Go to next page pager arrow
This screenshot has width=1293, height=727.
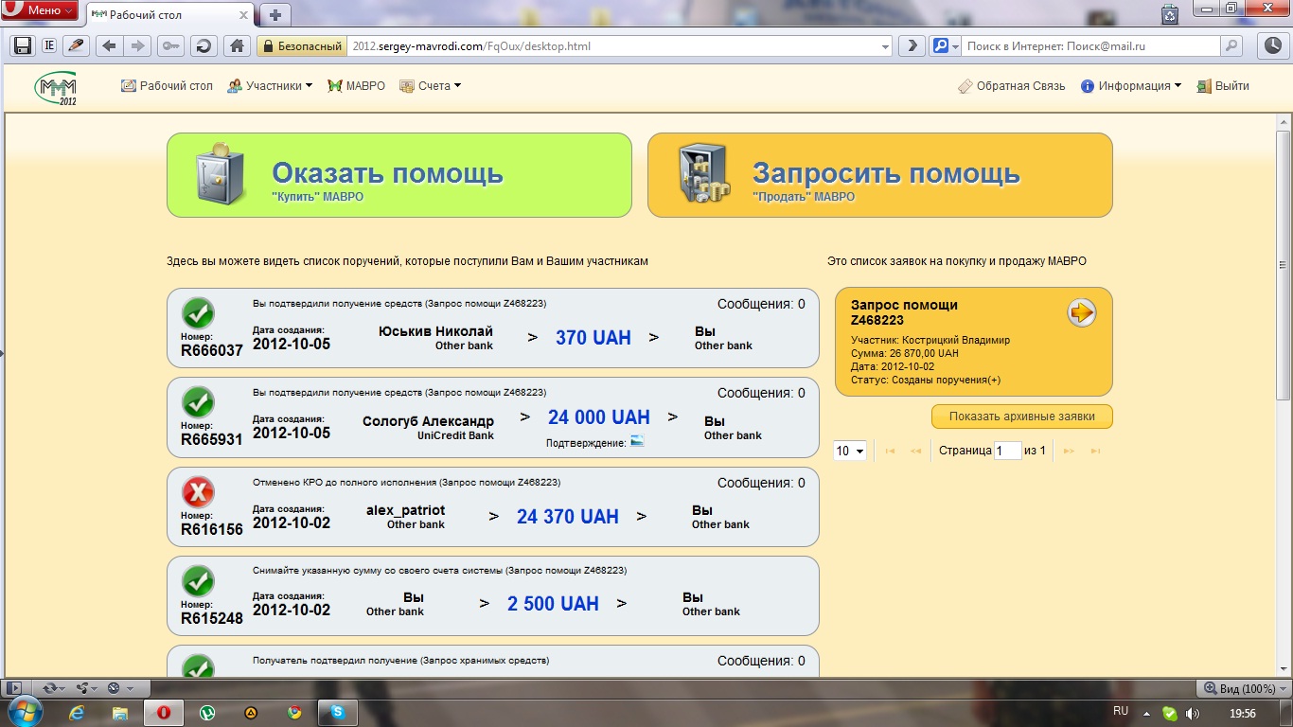1069,452
